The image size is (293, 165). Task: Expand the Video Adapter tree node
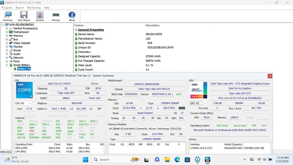click(x=7, y=43)
